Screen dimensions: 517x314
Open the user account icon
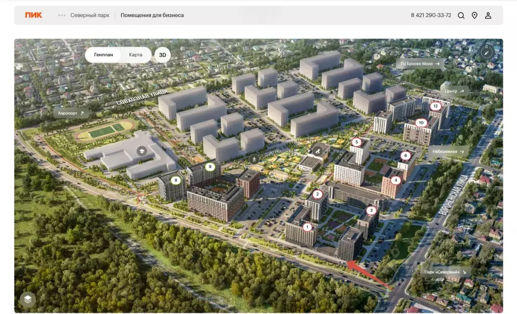pos(488,16)
